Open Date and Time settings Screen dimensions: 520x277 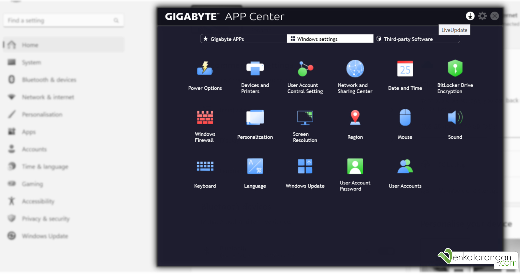click(405, 75)
